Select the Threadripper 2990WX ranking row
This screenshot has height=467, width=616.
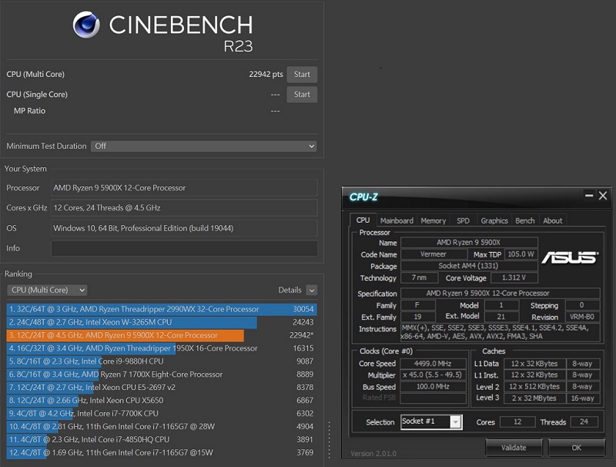162,309
